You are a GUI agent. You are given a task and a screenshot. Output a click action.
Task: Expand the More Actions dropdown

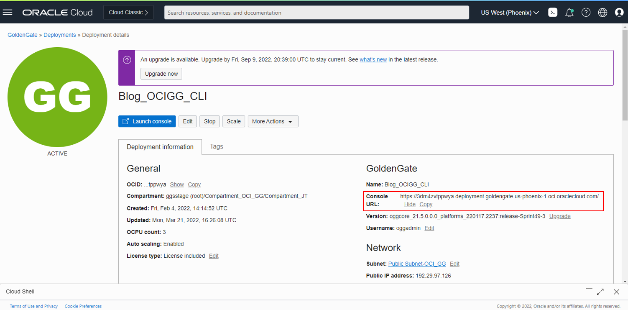click(273, 121)
